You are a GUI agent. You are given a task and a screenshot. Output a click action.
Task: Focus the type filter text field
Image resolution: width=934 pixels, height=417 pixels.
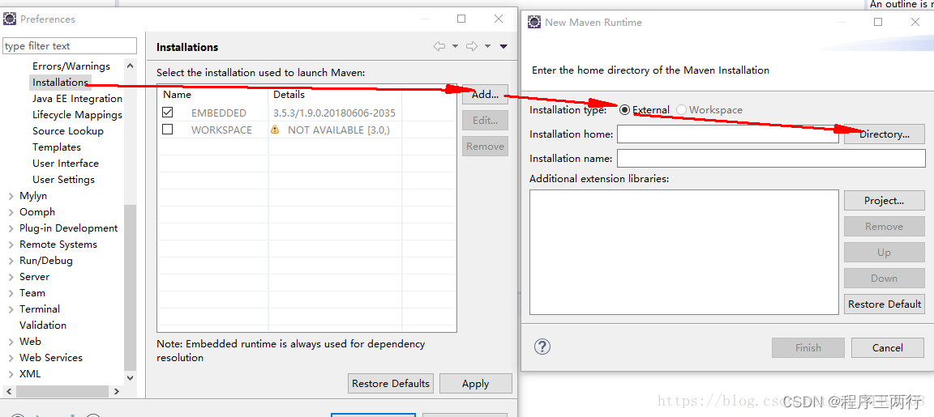coord(70,46)
